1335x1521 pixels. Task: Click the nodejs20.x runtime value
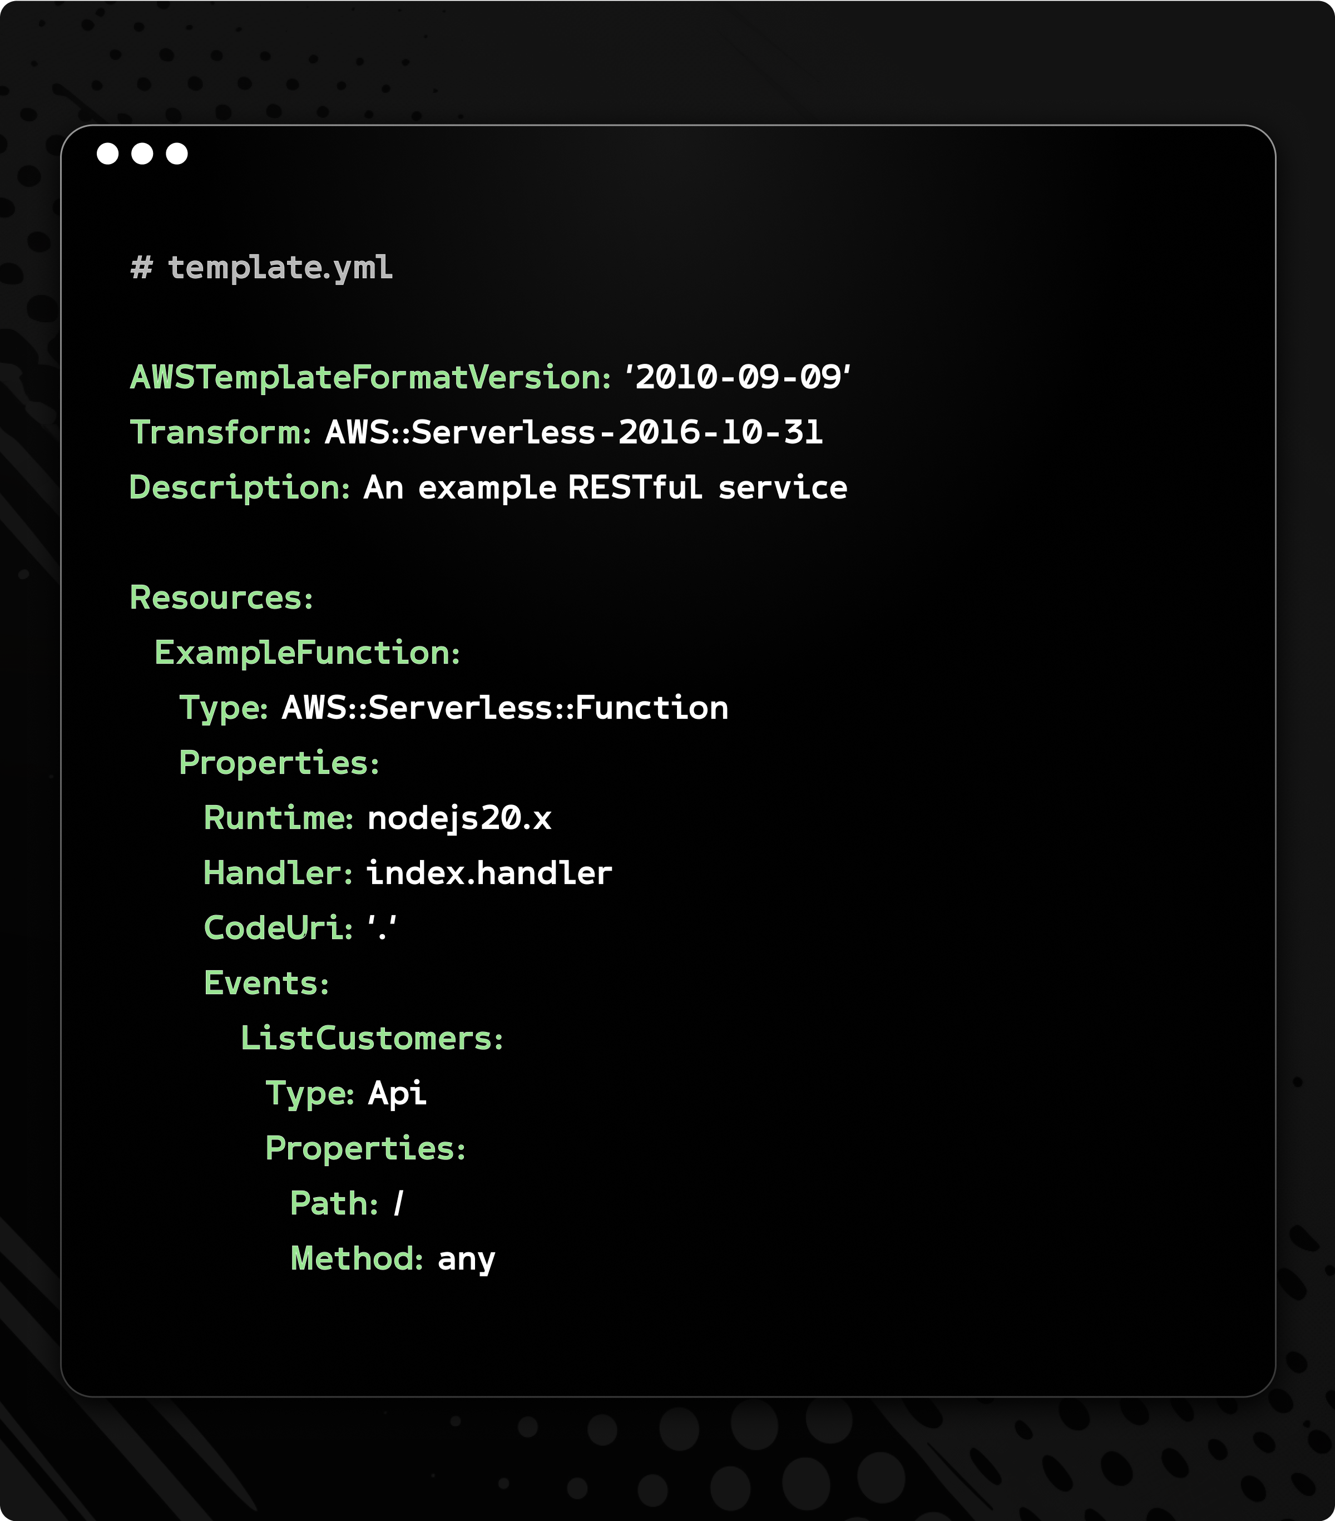click(x=459, y=818)
